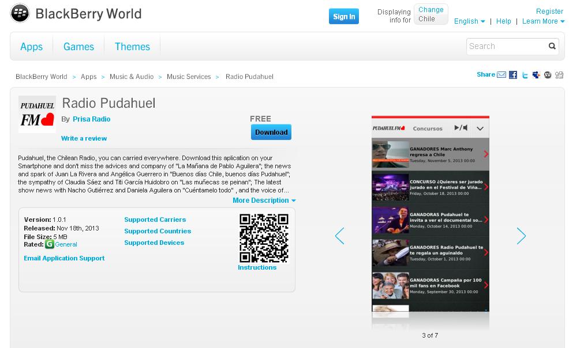Image resolution: width=569 pixels, height=348 pixels.
Task: Click red arrow on documental row
Action: pyautogui.click(x=486, y=220)
